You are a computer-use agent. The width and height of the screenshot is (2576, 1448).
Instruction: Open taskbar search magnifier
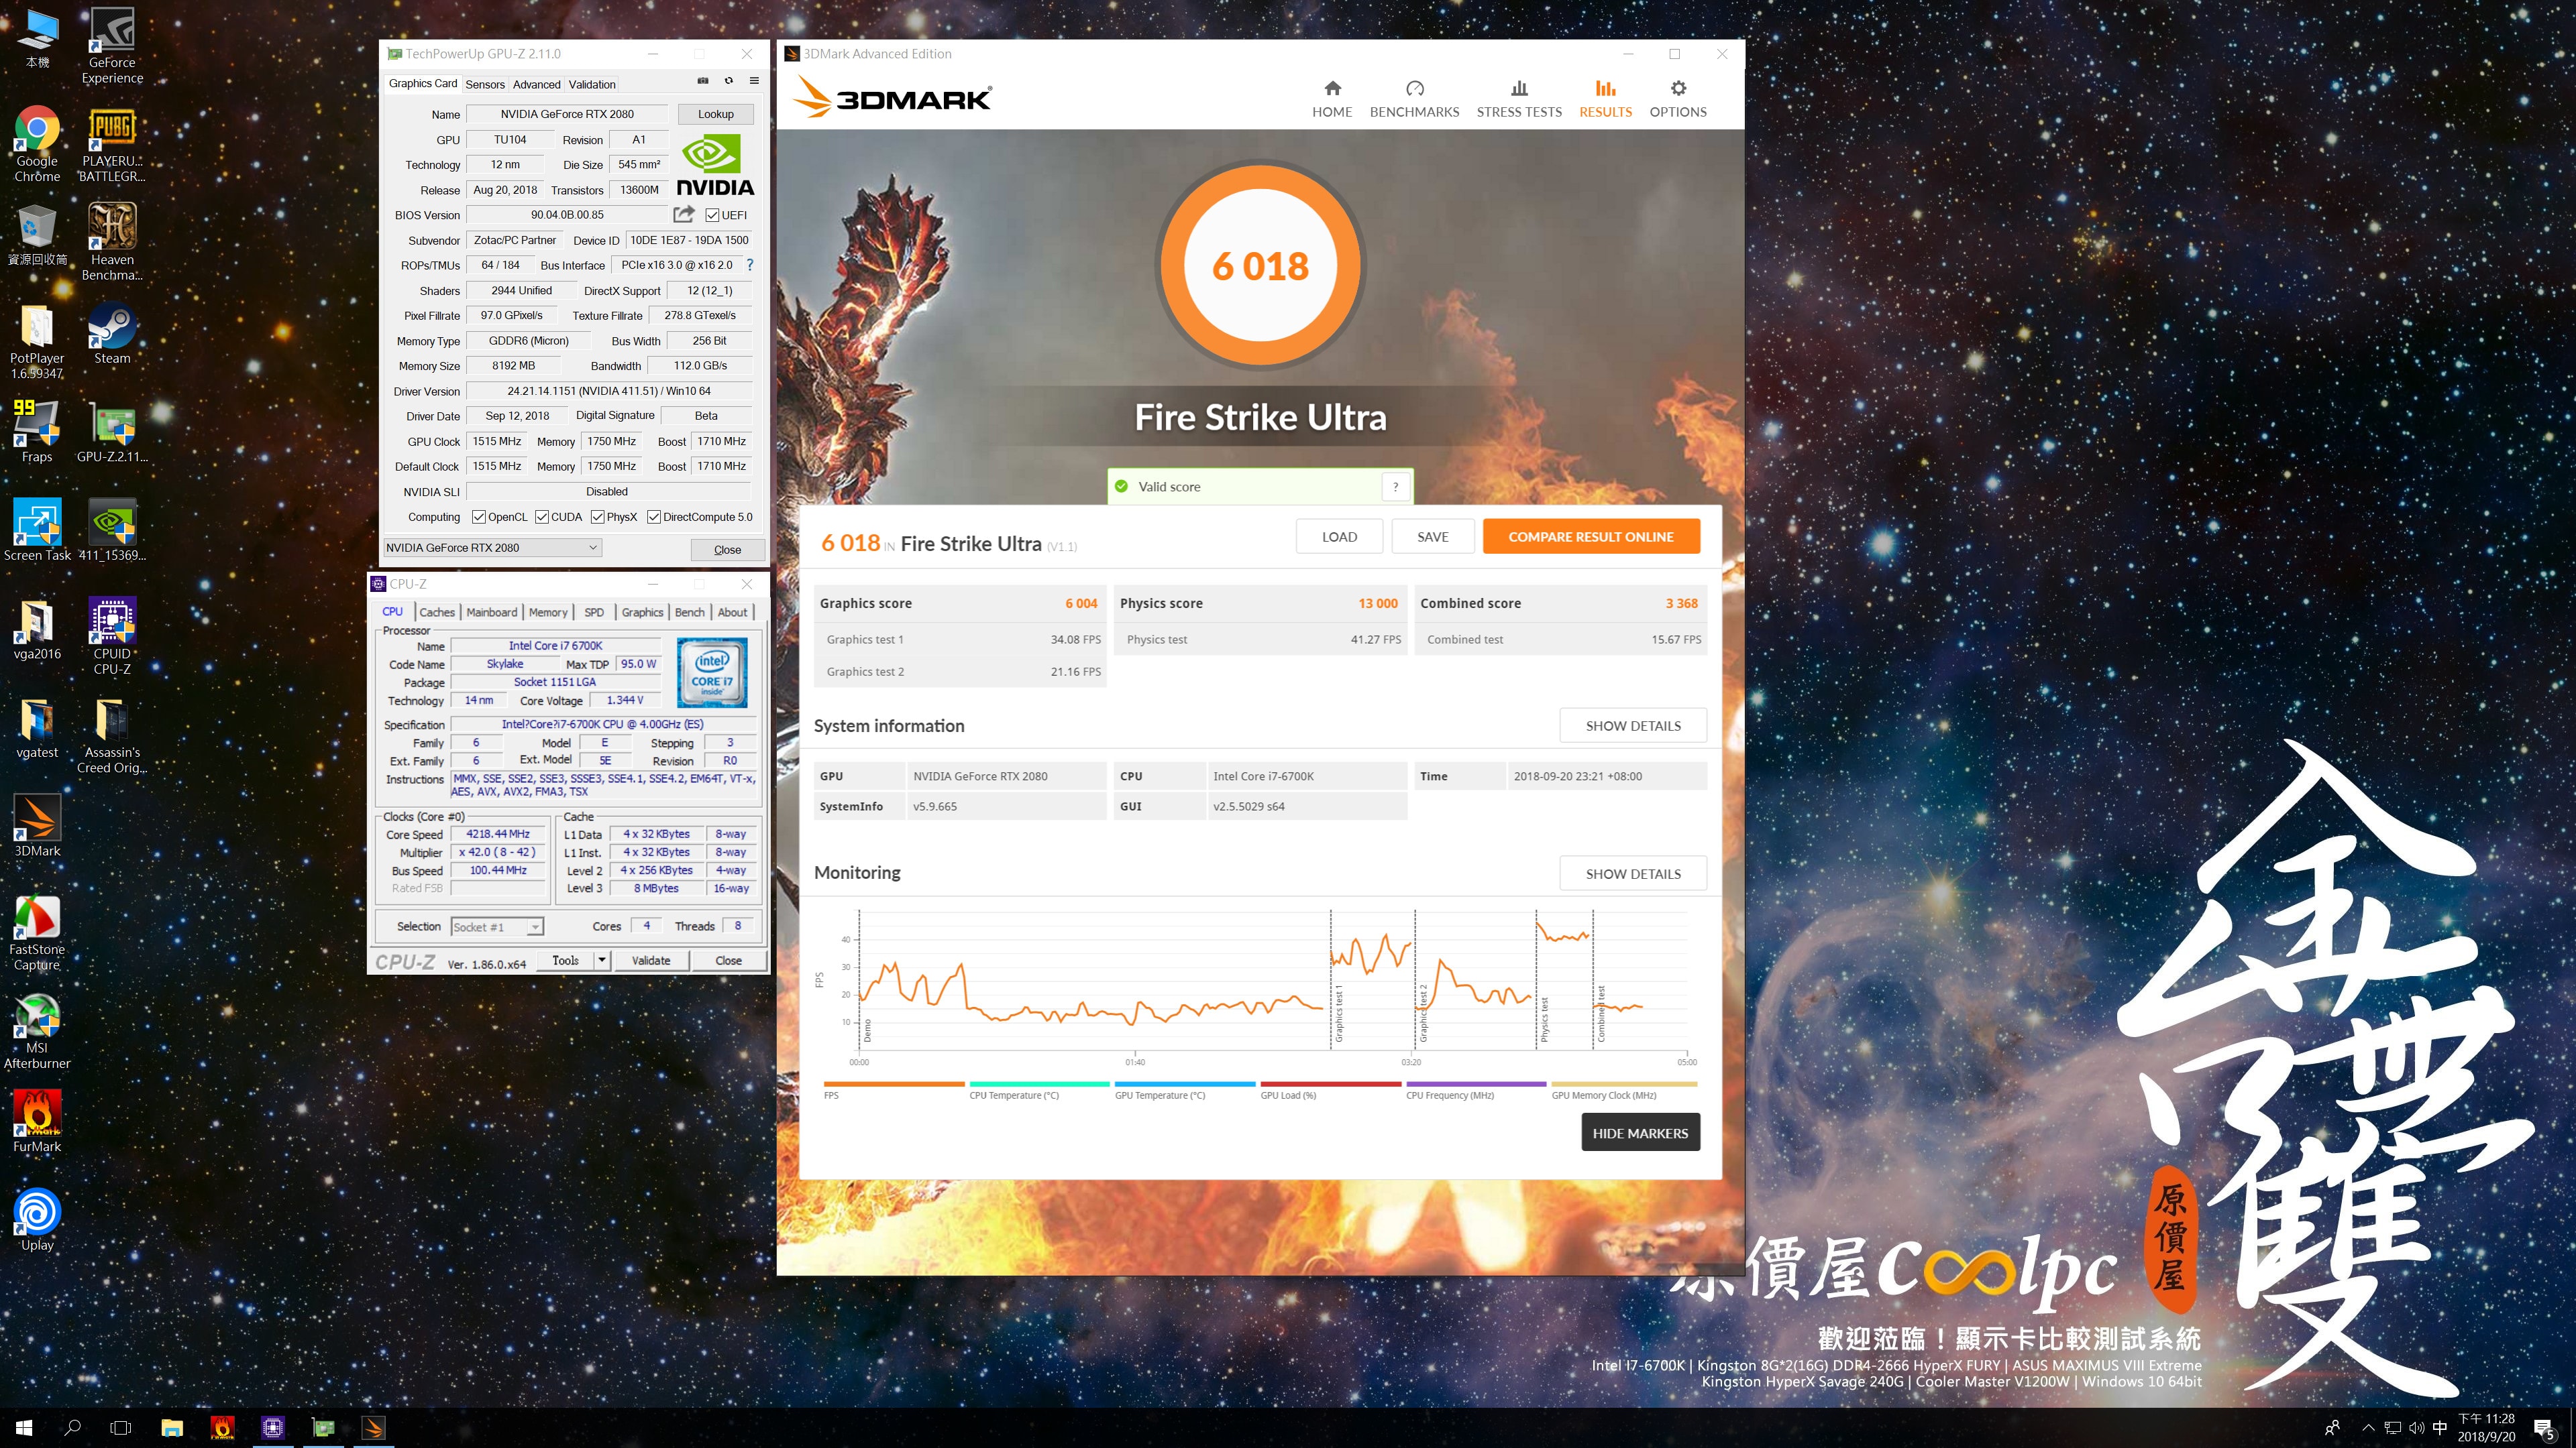tap(72, 1428)
